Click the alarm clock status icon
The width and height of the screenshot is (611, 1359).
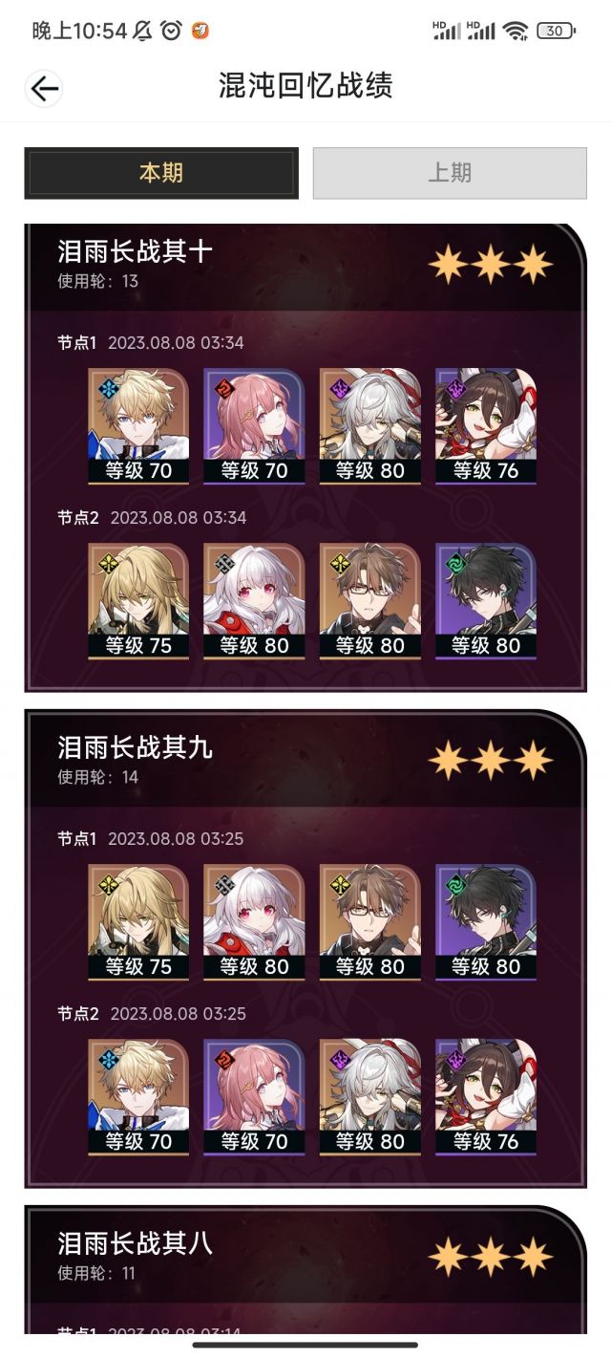click(171, 31)
